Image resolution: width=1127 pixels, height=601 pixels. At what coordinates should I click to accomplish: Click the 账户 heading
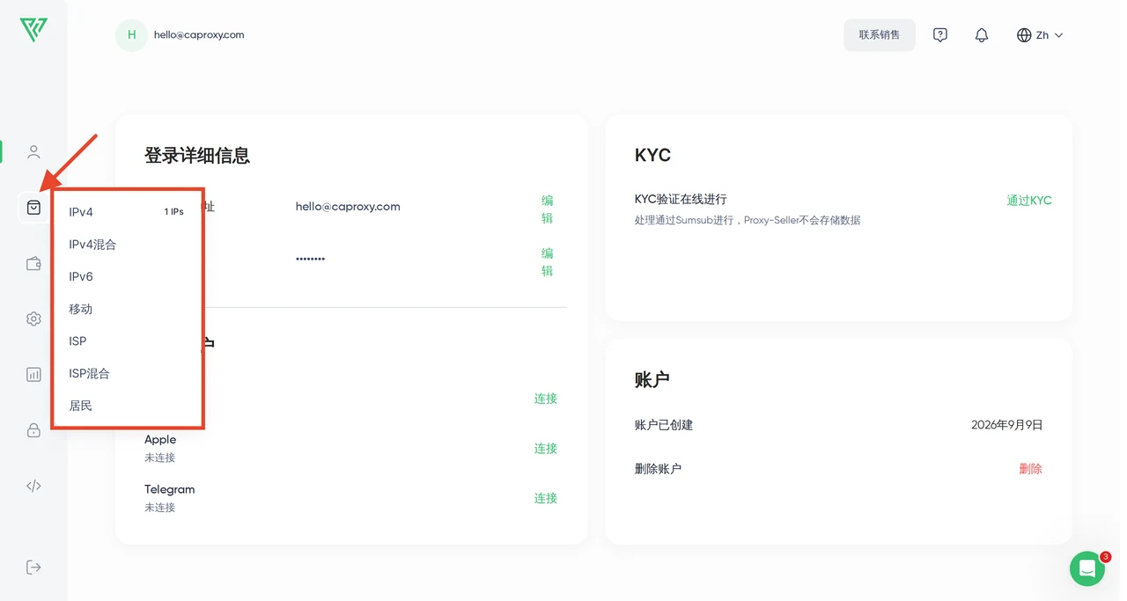coord(652,379)
